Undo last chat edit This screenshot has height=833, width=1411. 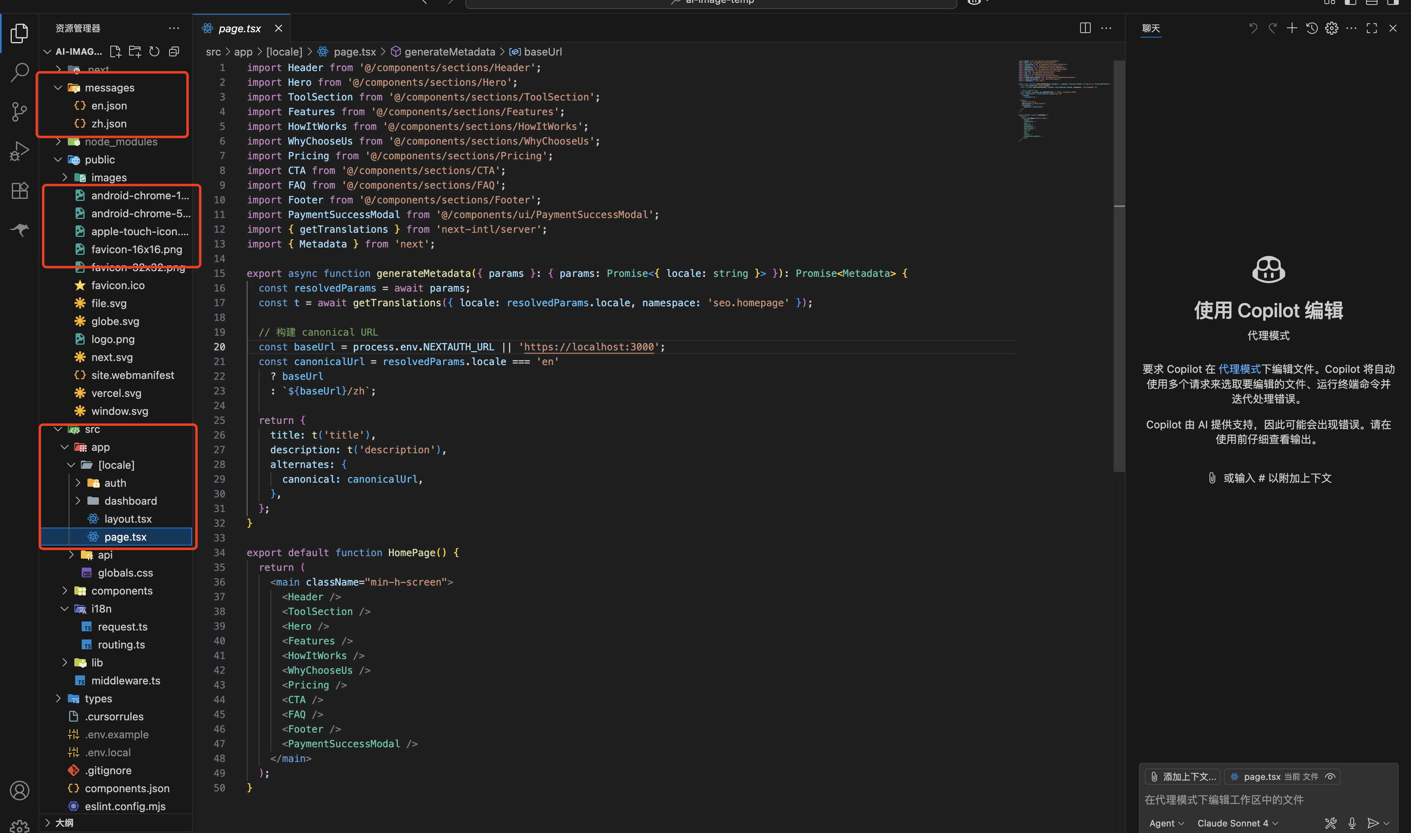[1252, 28]
